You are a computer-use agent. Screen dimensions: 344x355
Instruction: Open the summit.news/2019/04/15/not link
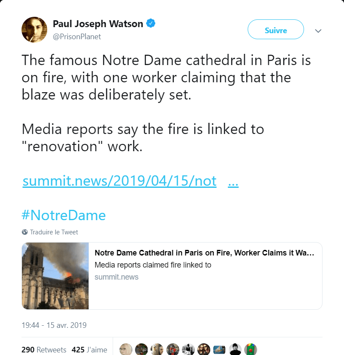click(x=120, y=181)
